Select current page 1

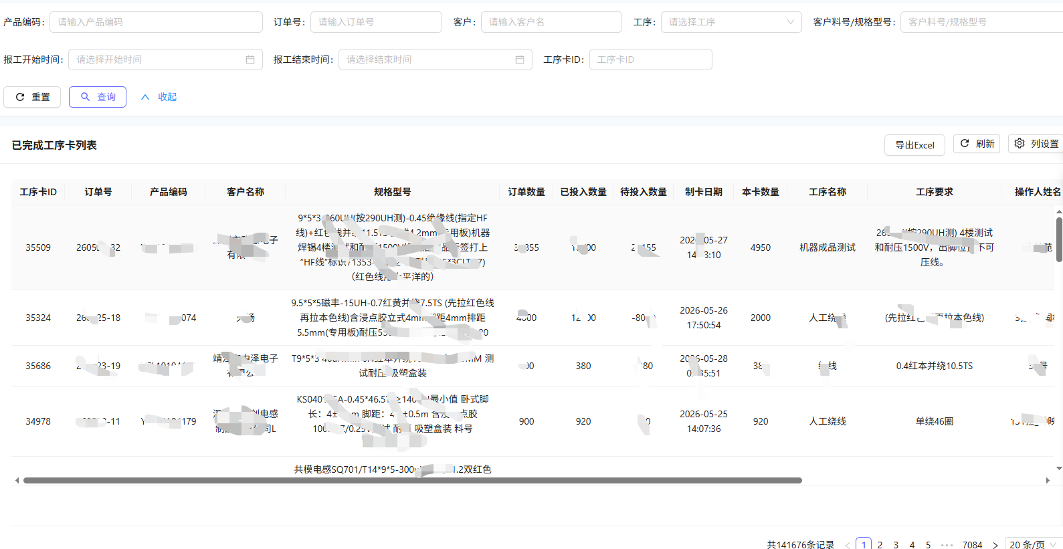click(864, 544)
